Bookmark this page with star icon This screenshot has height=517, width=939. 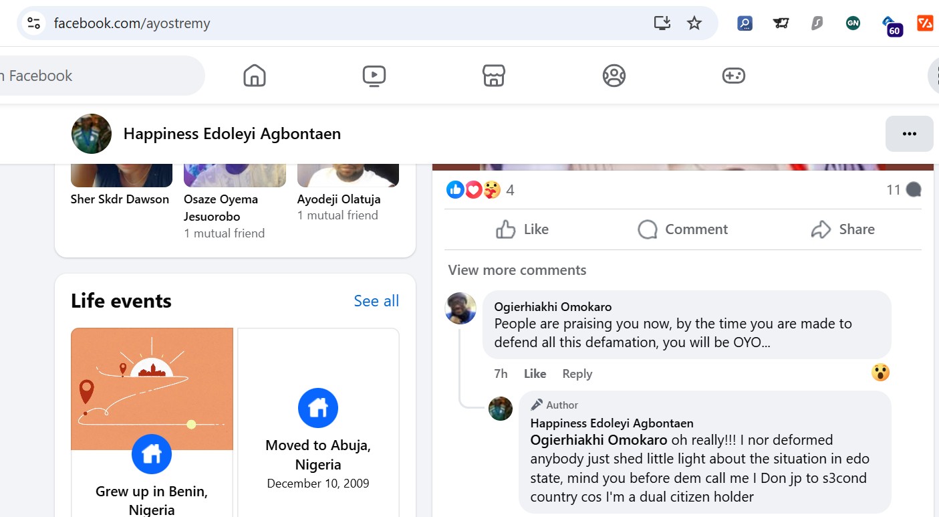click(x=694, y=23)
